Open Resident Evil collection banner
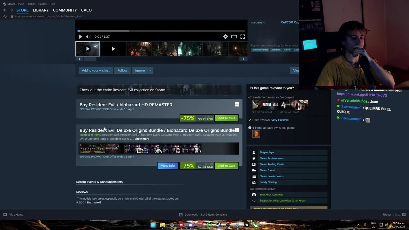 pos(159,90)
